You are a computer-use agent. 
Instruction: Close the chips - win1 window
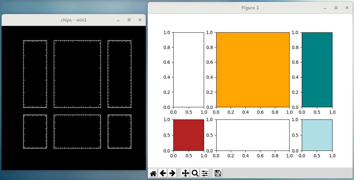(x=140, y=20)
